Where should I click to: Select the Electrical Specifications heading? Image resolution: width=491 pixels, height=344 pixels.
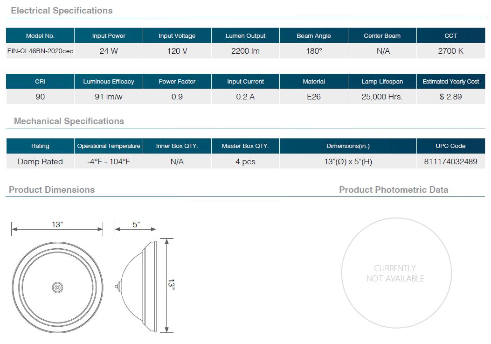tap(62, 10)
